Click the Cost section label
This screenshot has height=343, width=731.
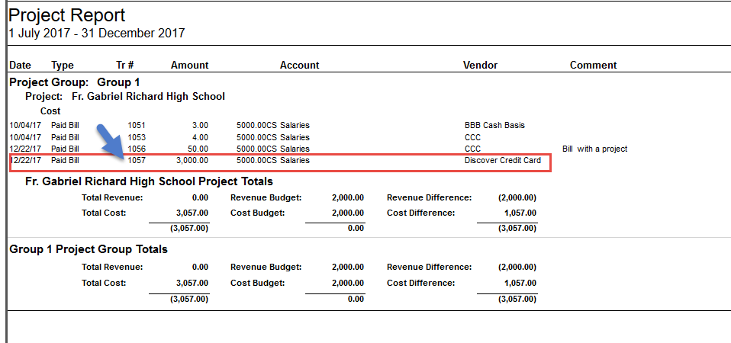[50, 111]
